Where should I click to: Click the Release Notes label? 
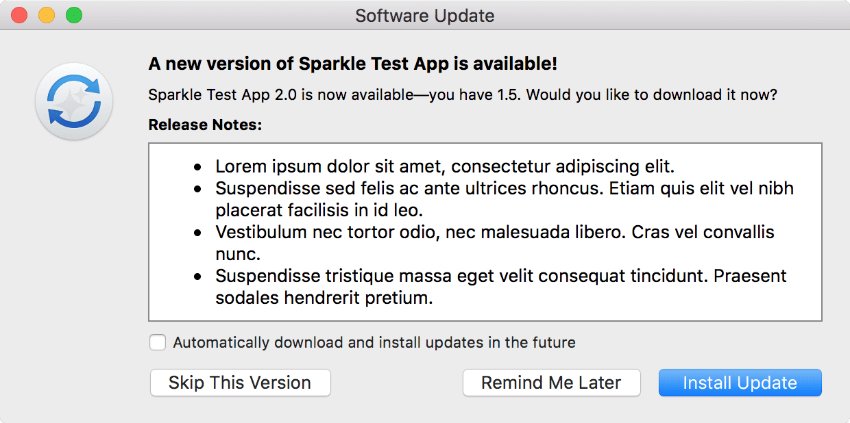point(205,125)
